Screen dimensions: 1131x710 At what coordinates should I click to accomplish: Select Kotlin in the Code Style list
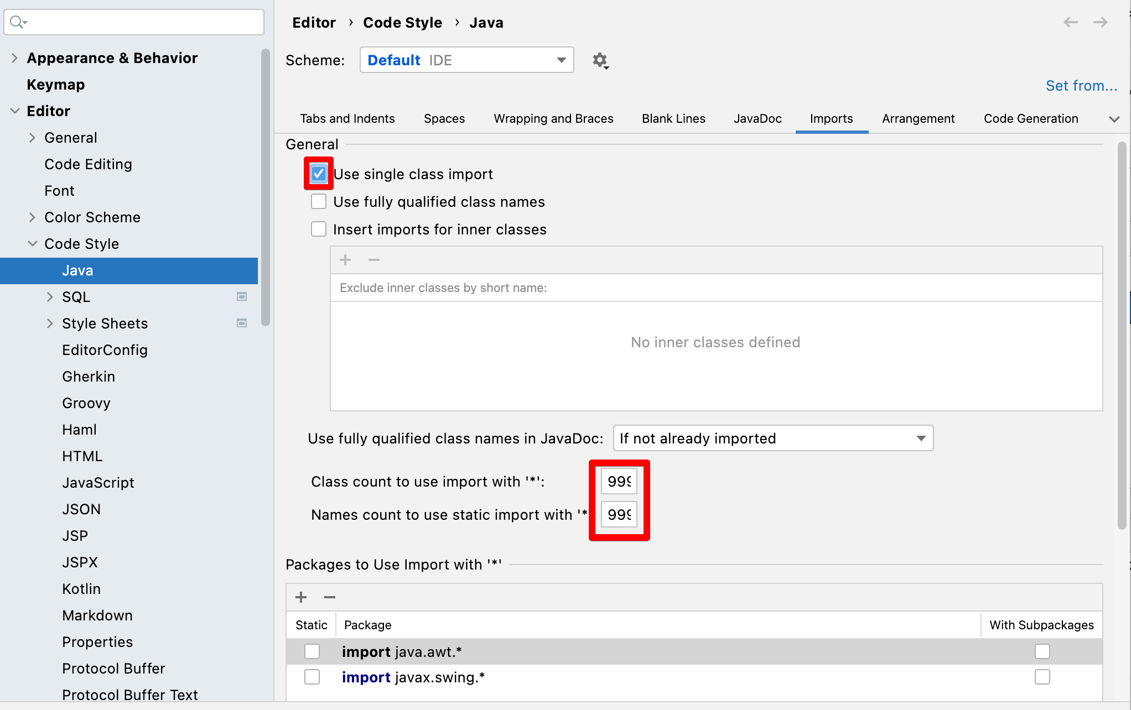(x=81, y=589)
